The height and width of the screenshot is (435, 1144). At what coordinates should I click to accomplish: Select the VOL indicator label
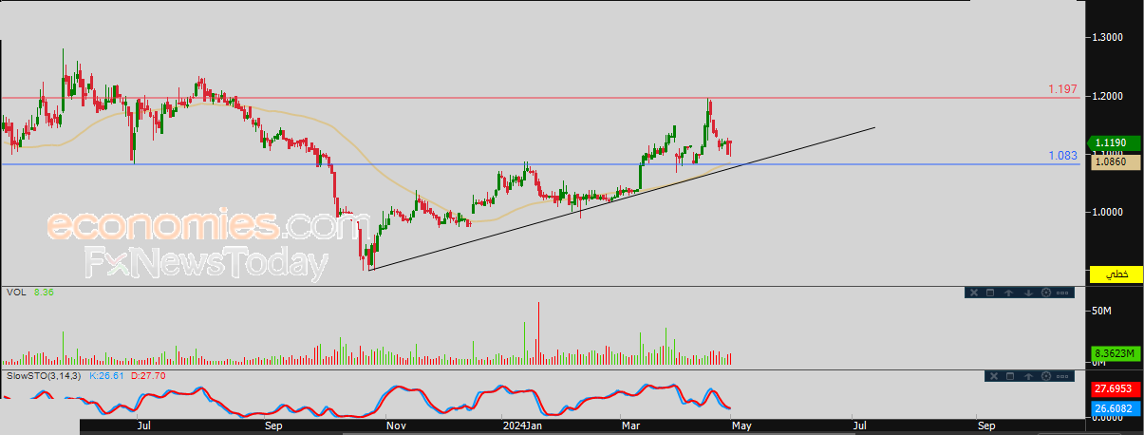coord(15,293)
